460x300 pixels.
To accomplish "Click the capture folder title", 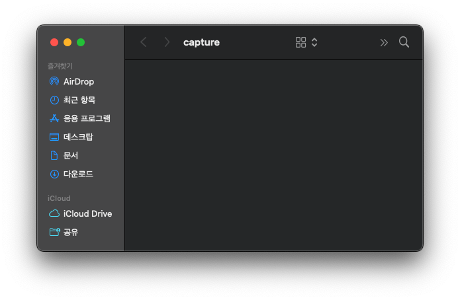I will tap(202, 42).
